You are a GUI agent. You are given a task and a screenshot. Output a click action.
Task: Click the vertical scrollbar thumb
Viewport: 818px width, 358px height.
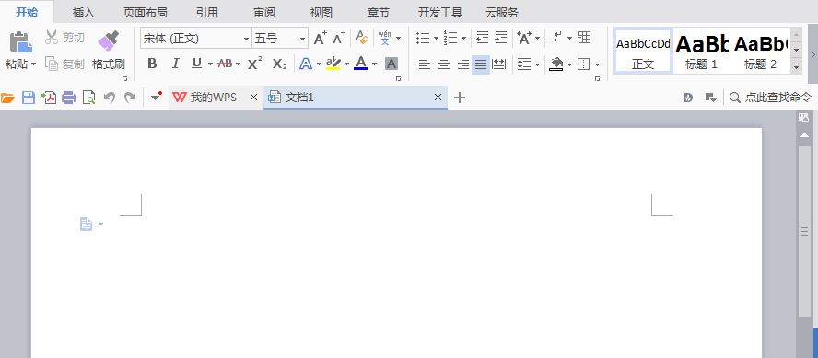(x=805, y=231)
